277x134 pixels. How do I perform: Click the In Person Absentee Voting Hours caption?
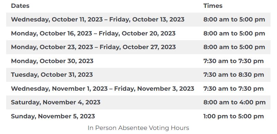pos(138,128)
